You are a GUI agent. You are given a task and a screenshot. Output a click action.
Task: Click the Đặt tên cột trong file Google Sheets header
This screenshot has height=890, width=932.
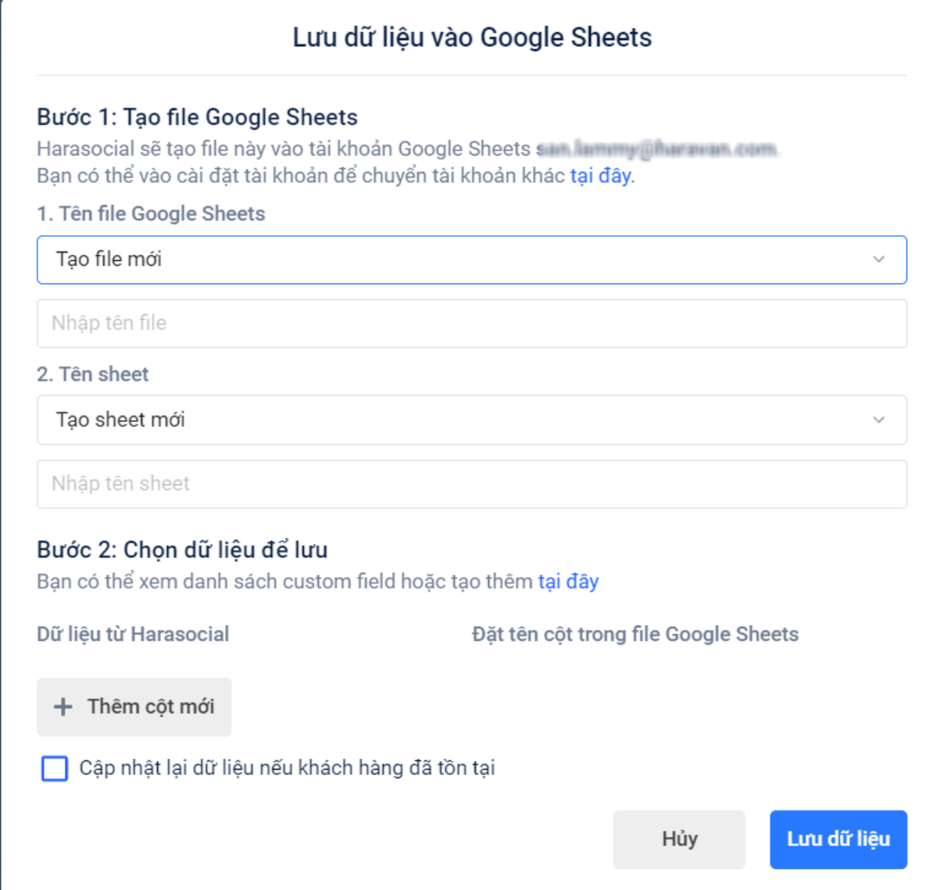tap(634, 634)
